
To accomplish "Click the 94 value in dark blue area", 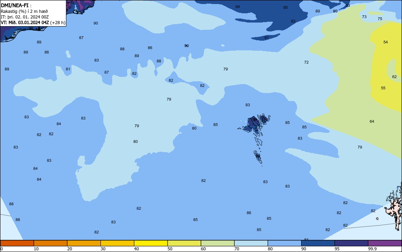I will 238,7.
